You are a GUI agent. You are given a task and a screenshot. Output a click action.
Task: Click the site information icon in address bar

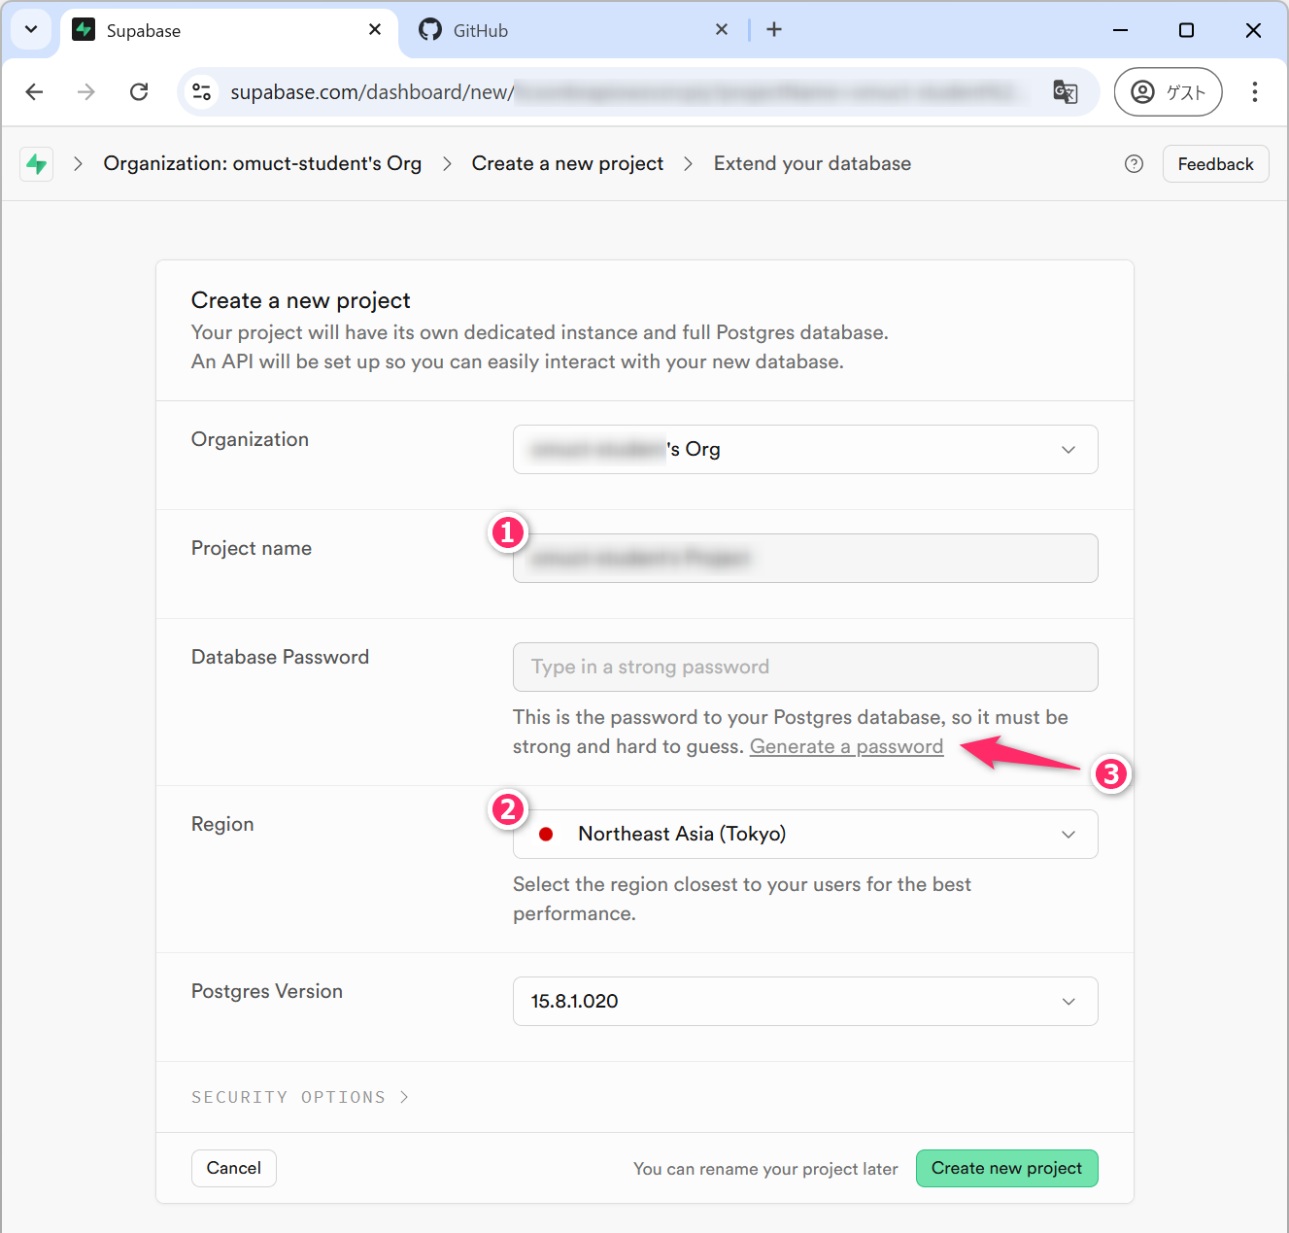(202, 92)
